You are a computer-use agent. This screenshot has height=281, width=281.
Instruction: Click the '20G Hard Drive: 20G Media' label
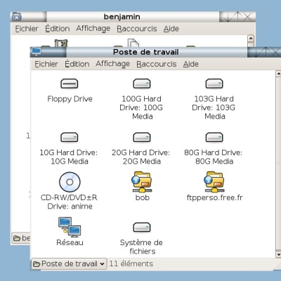tap(141, 157)
